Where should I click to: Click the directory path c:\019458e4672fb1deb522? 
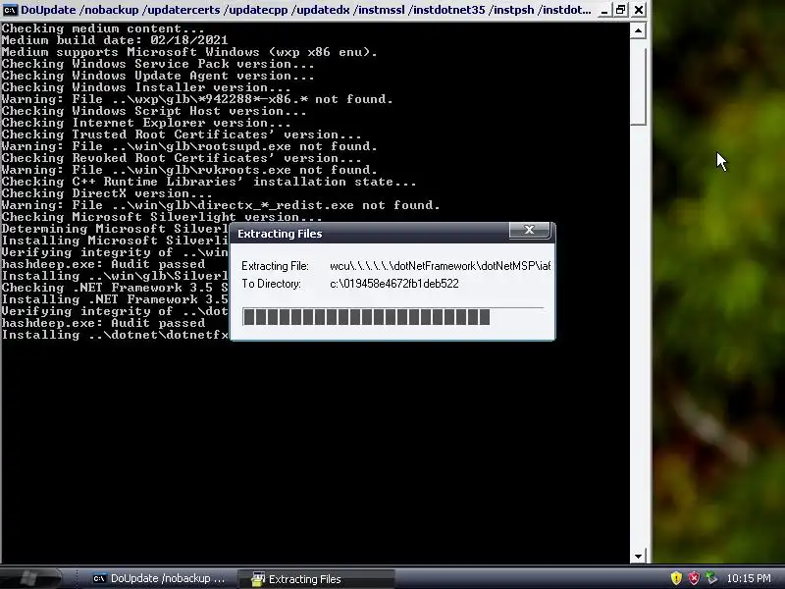tap(394, 284)
